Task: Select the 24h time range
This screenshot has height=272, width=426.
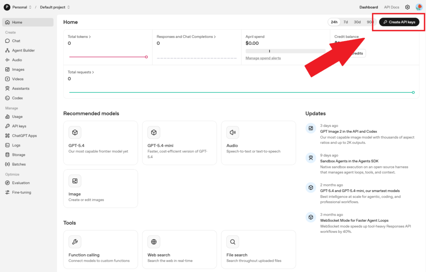Action: point(334,22)
